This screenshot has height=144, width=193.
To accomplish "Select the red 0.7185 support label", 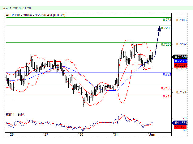I will pos(166,88).
